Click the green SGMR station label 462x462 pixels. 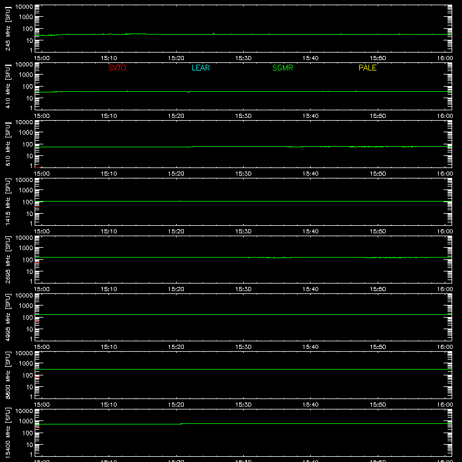[x=282, y=68]
